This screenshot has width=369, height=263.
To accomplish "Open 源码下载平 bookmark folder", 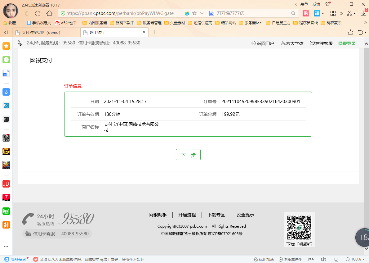I will coord(122,23).
